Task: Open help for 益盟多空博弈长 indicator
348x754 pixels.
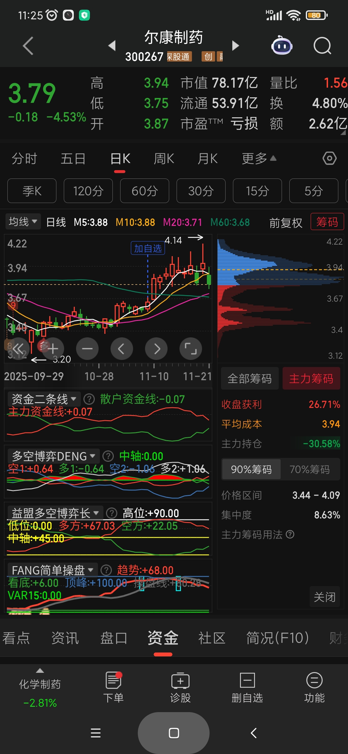Action: click(x=112, y=513)
